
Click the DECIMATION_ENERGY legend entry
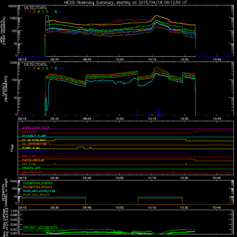click(38, 183)
